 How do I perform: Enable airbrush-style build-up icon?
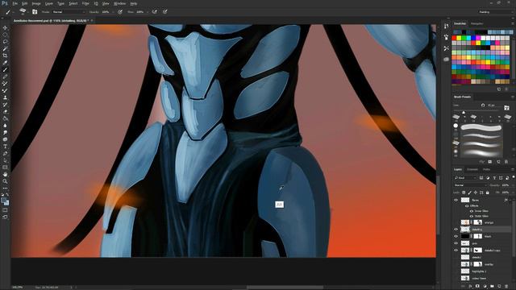(x=155, y=12)
